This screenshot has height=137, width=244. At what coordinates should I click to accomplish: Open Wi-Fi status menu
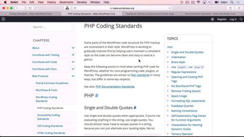pyautogui.click(x=198, y=2)
